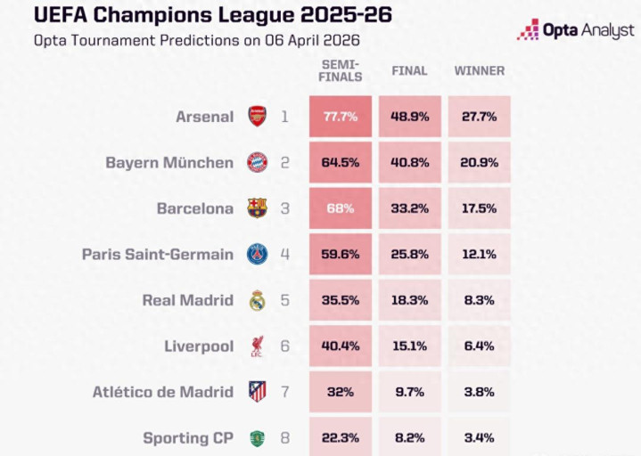This screenshot has width=641, height=456.
Task: Click the Paris Saint-Germain crest
Action: click(257, 254)
